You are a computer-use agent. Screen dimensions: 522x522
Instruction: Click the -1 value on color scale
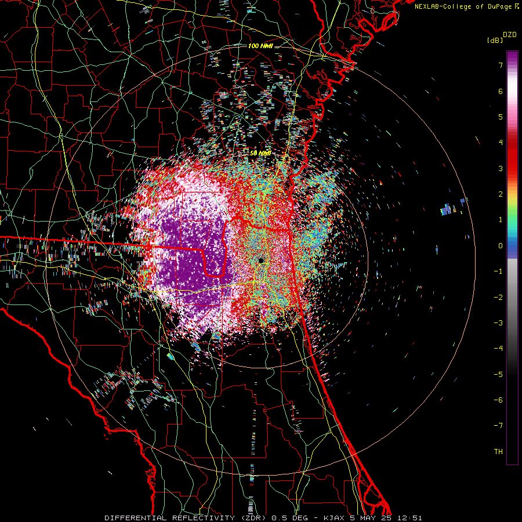(x=498, y=271)
